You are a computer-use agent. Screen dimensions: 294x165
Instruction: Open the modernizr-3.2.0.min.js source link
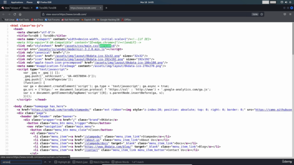[x=72, y=49]
